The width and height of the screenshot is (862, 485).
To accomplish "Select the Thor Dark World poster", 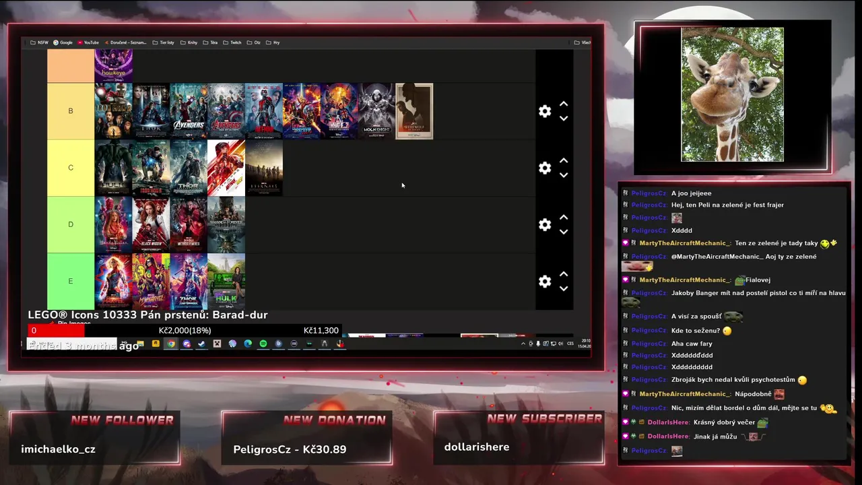I will click(x=189, y=168).
